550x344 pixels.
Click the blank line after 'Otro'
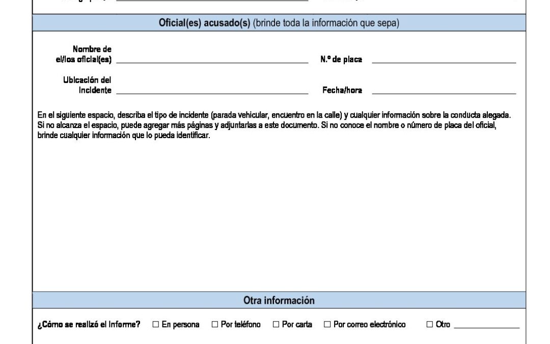tap(486, 324)
